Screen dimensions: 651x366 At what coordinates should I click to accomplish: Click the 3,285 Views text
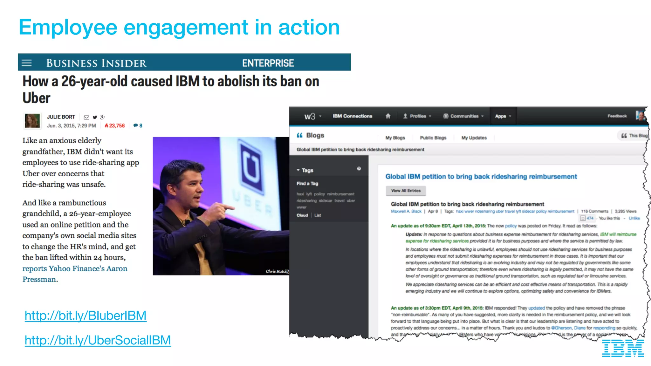point(626,211)
